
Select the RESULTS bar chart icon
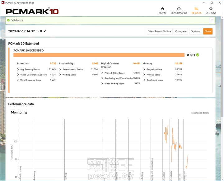[x=196, y=9]
